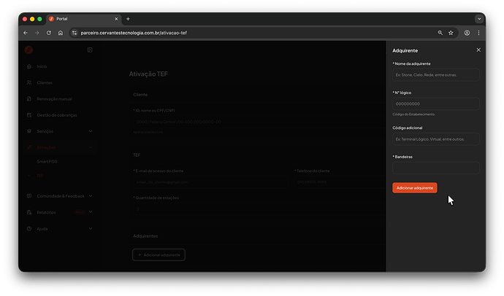Screen dimensions: 504x296
Task: Click the Código adicional input field
Action: pyautogui.click(x=435, y=139)
